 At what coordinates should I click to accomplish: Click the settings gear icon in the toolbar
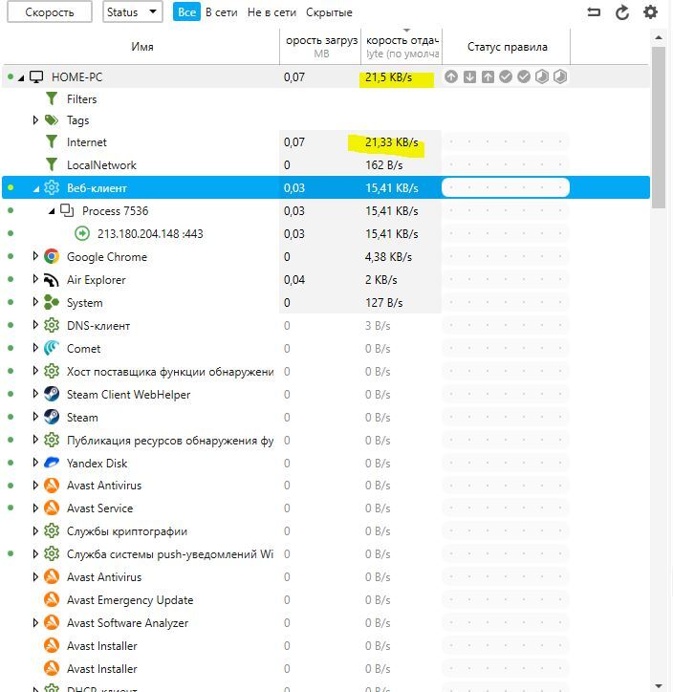tap(651, 12)
